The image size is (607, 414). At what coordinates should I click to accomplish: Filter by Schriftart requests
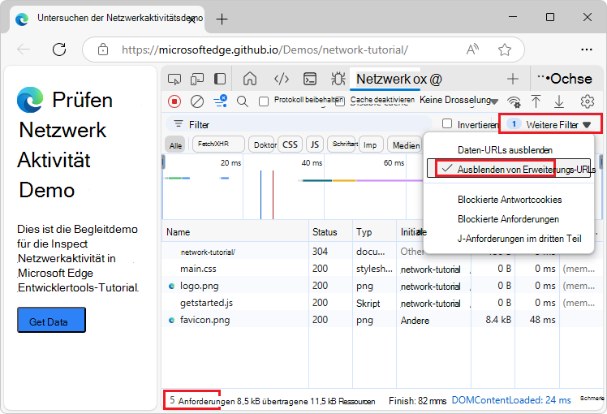(x=342, y=144)
